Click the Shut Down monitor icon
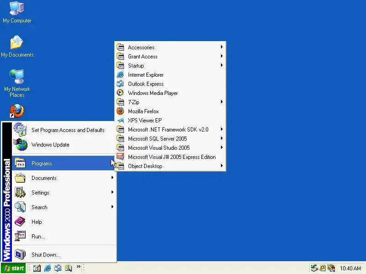Image resolution: width=366 pixels, height=274 pixels. point(20,254)
